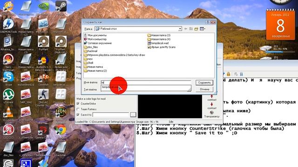Click the Имя файла file name field
Screen dimensions: 298x167
pyautogui.click(x=146, y=83)
